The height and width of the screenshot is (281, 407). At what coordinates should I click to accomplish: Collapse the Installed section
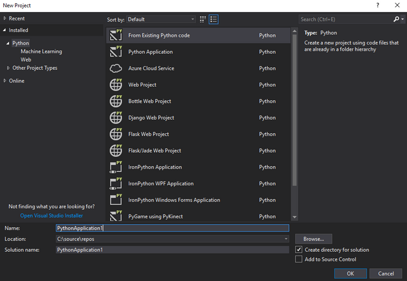(4, 30)
